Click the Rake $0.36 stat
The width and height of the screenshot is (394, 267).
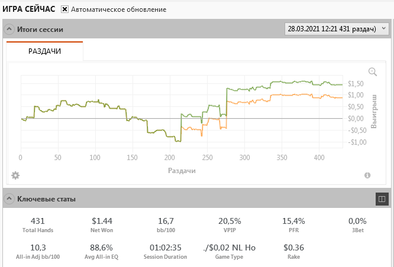point(293,251)
